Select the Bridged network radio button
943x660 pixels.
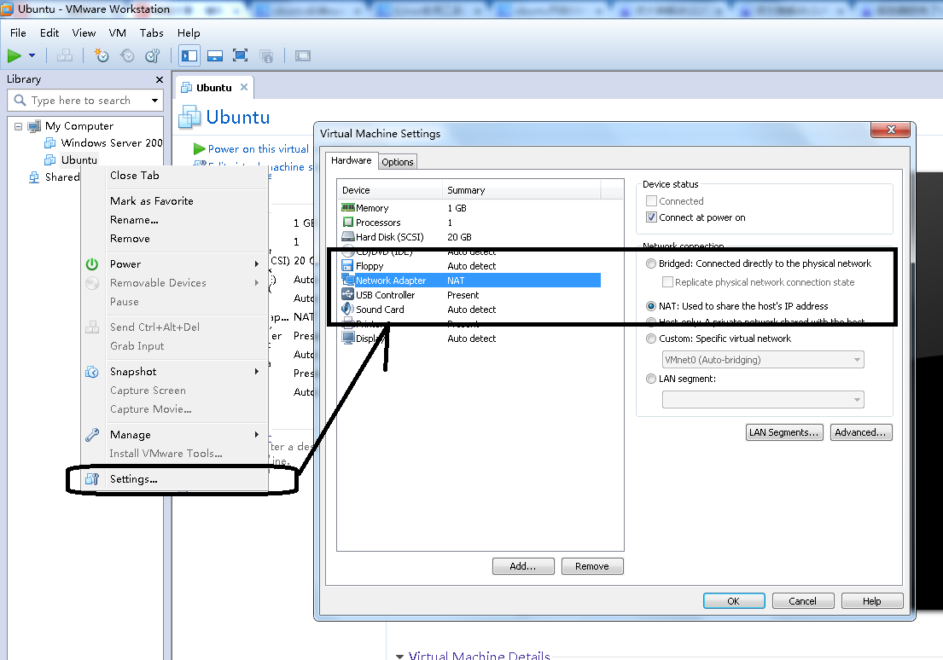pos(652,263)
